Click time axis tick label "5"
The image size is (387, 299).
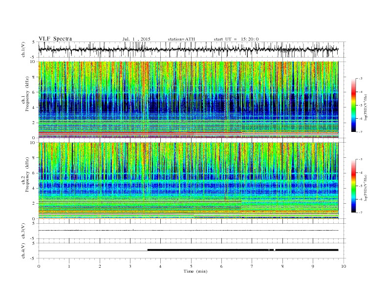191,266
